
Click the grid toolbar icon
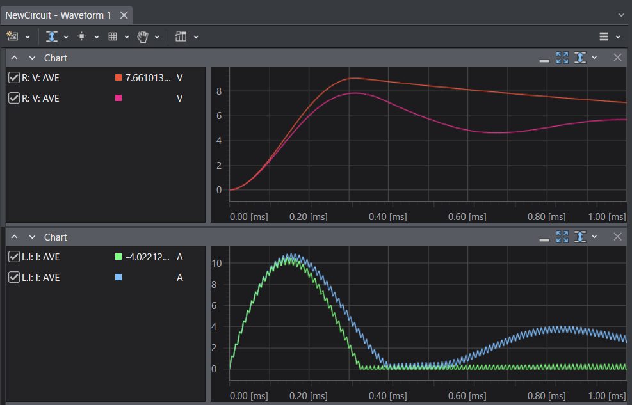[x=113, y=36]
